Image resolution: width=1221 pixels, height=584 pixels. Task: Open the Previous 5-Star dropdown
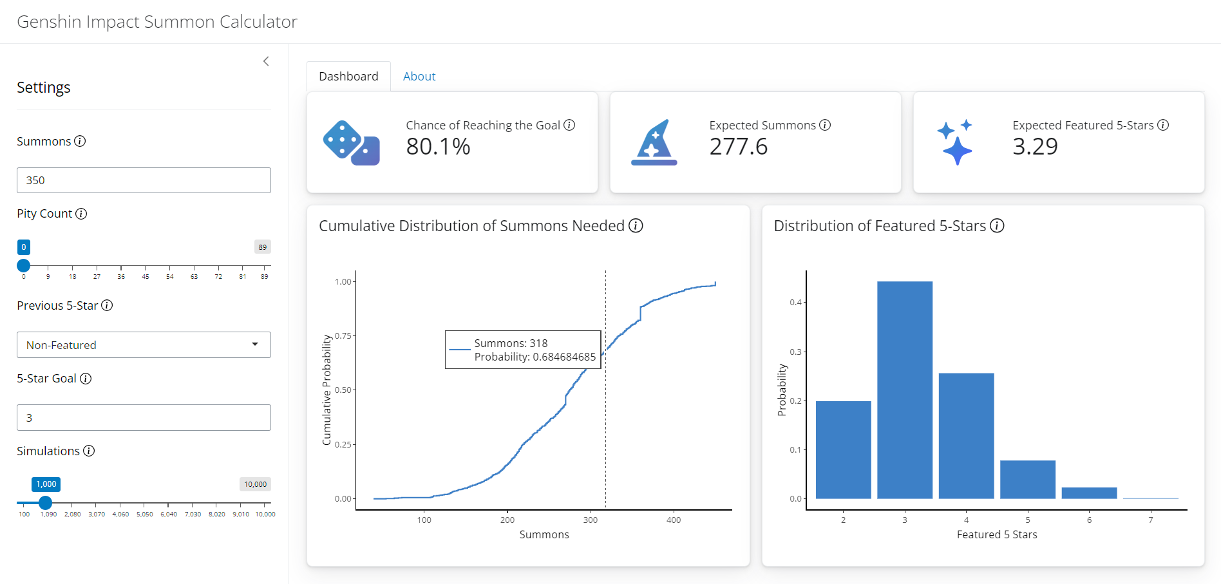pyautogui.click(x=143, y=345)
